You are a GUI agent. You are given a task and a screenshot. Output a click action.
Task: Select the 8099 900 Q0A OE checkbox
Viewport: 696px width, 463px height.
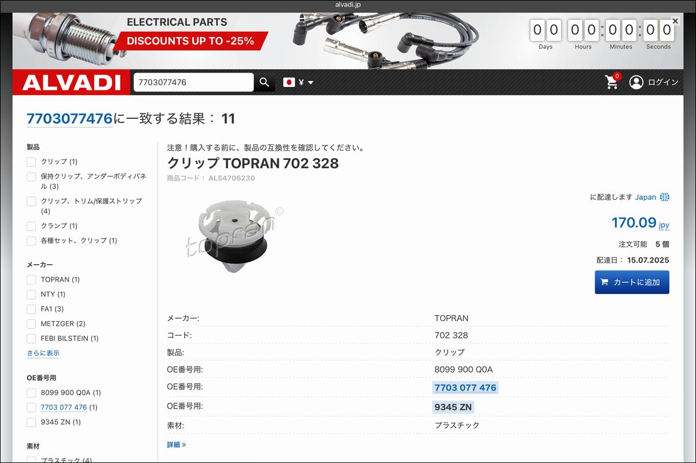pyautogui.click(x=31, y=393)
